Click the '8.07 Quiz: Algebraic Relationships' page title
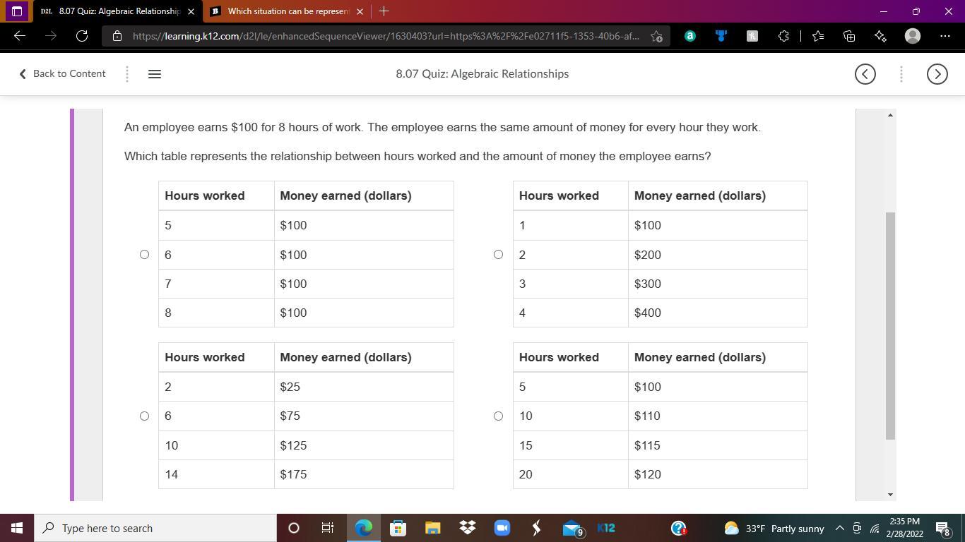 (x=482, y=74)
